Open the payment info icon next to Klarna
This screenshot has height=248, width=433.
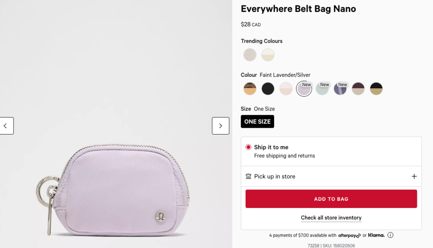pos(390,235)
